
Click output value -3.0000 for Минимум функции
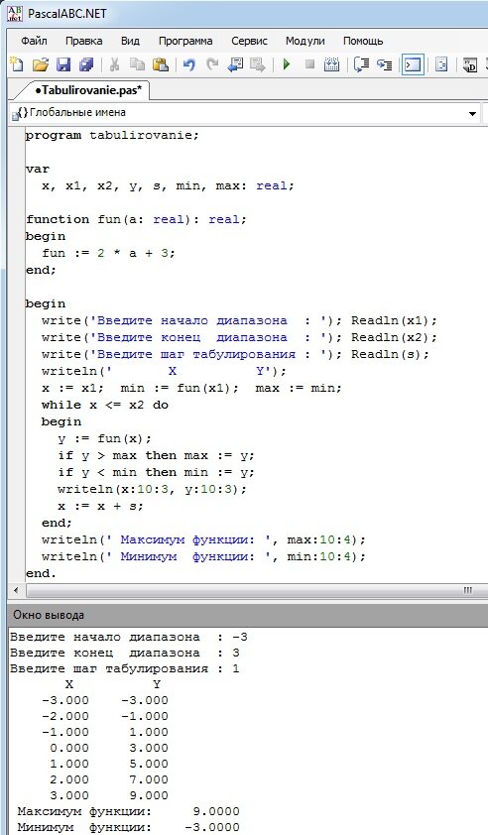212,827
